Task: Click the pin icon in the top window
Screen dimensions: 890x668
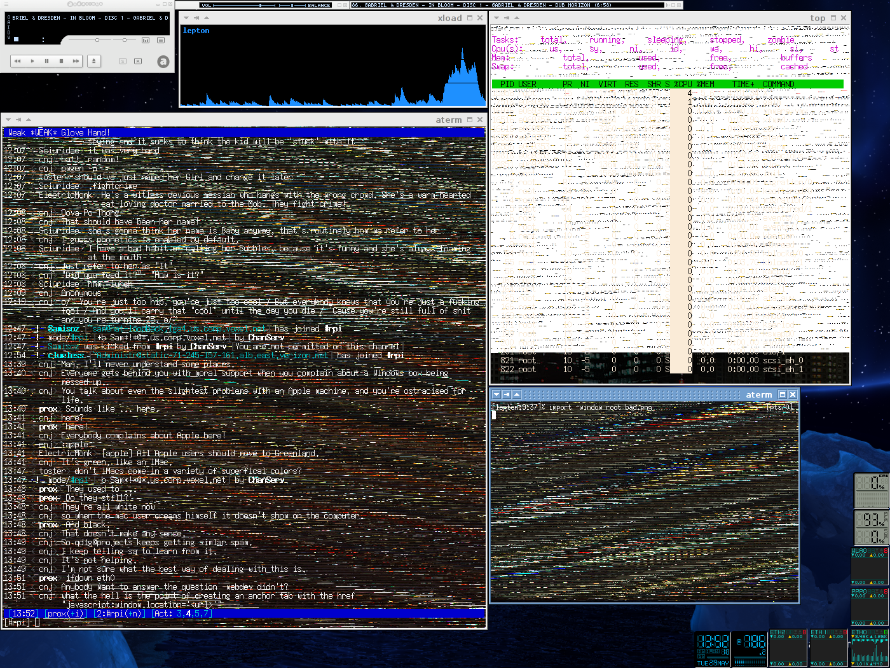Action: tap(507, 18)
